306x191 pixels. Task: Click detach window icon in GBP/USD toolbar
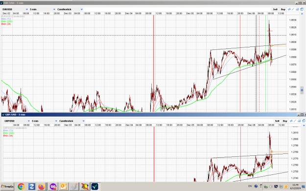click(x=304, y=121)
